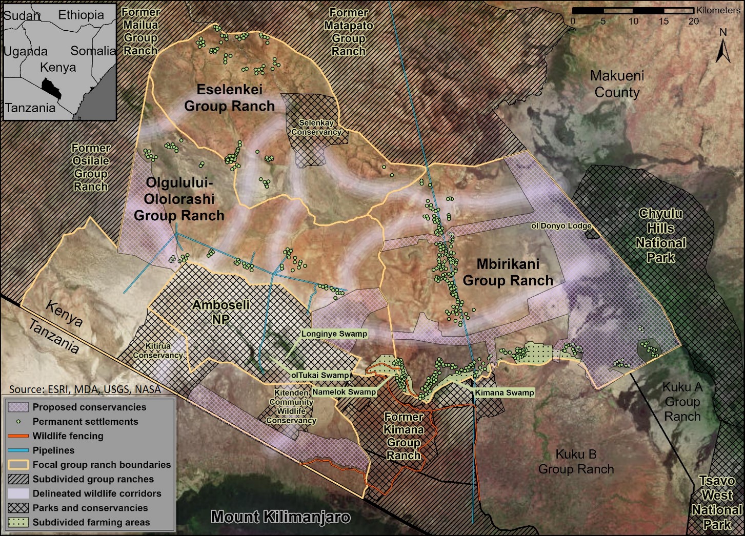Click the Source: ESRI, MDA, USGS, NASA text
The height and width of the screenshot is (536, 745).
(86, 389)
